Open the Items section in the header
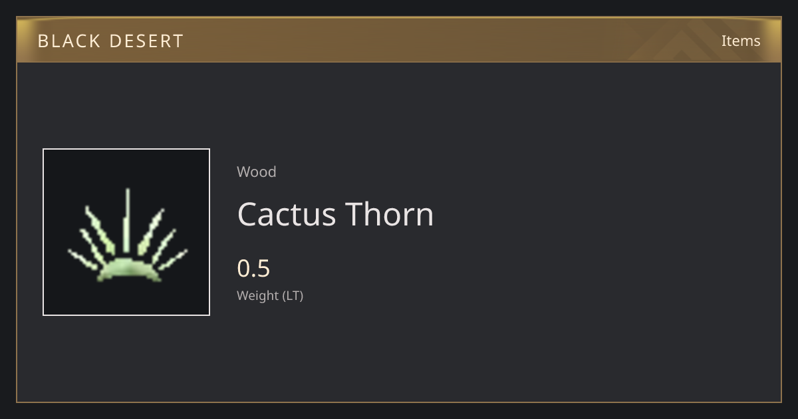 [741, 41]
